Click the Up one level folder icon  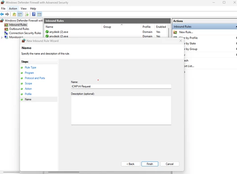14,14
